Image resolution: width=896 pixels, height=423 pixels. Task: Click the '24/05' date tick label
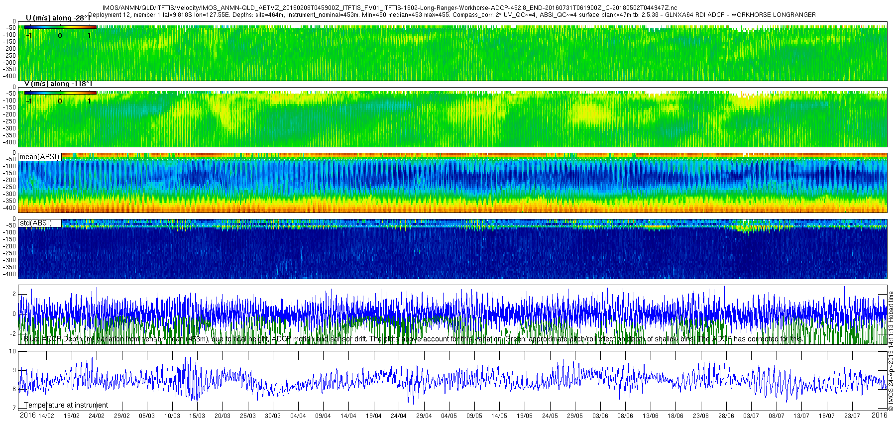550,416
